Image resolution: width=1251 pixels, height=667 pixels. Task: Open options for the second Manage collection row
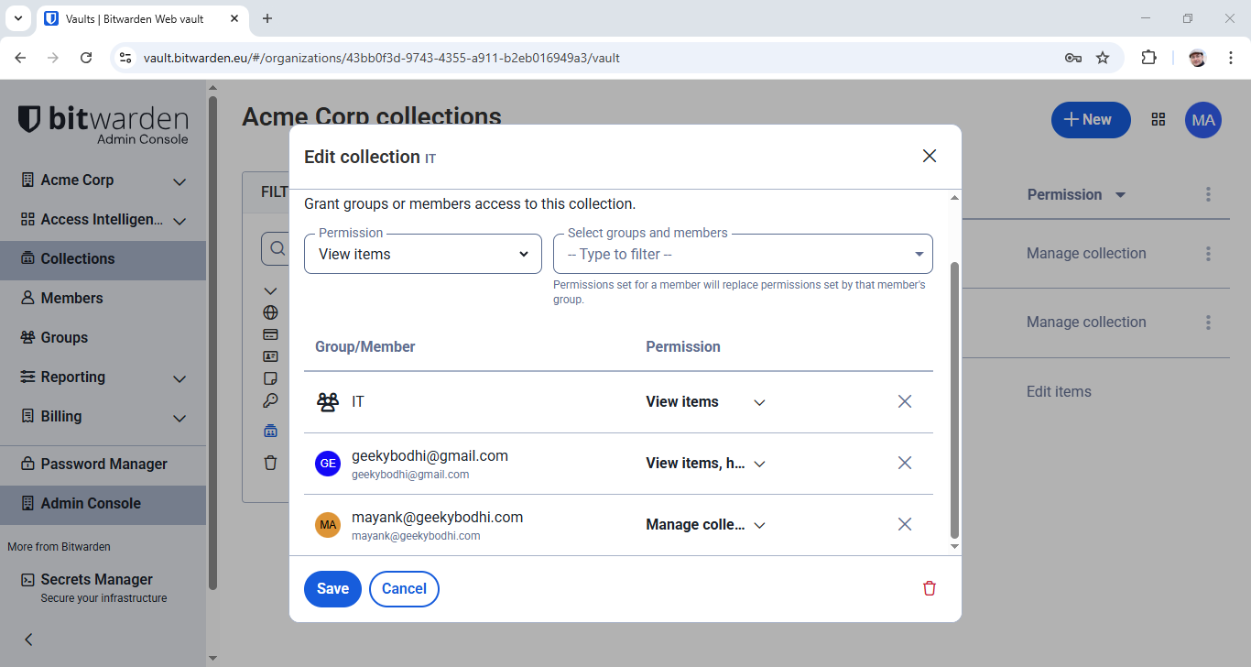[1209, 323]
